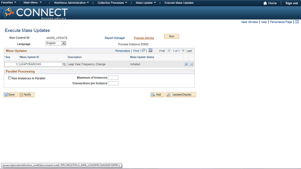The height and width of the screenshot is (169, 301).
Task: Enable Run Instances in Parallel checkbox
Action: click(9, 78)
